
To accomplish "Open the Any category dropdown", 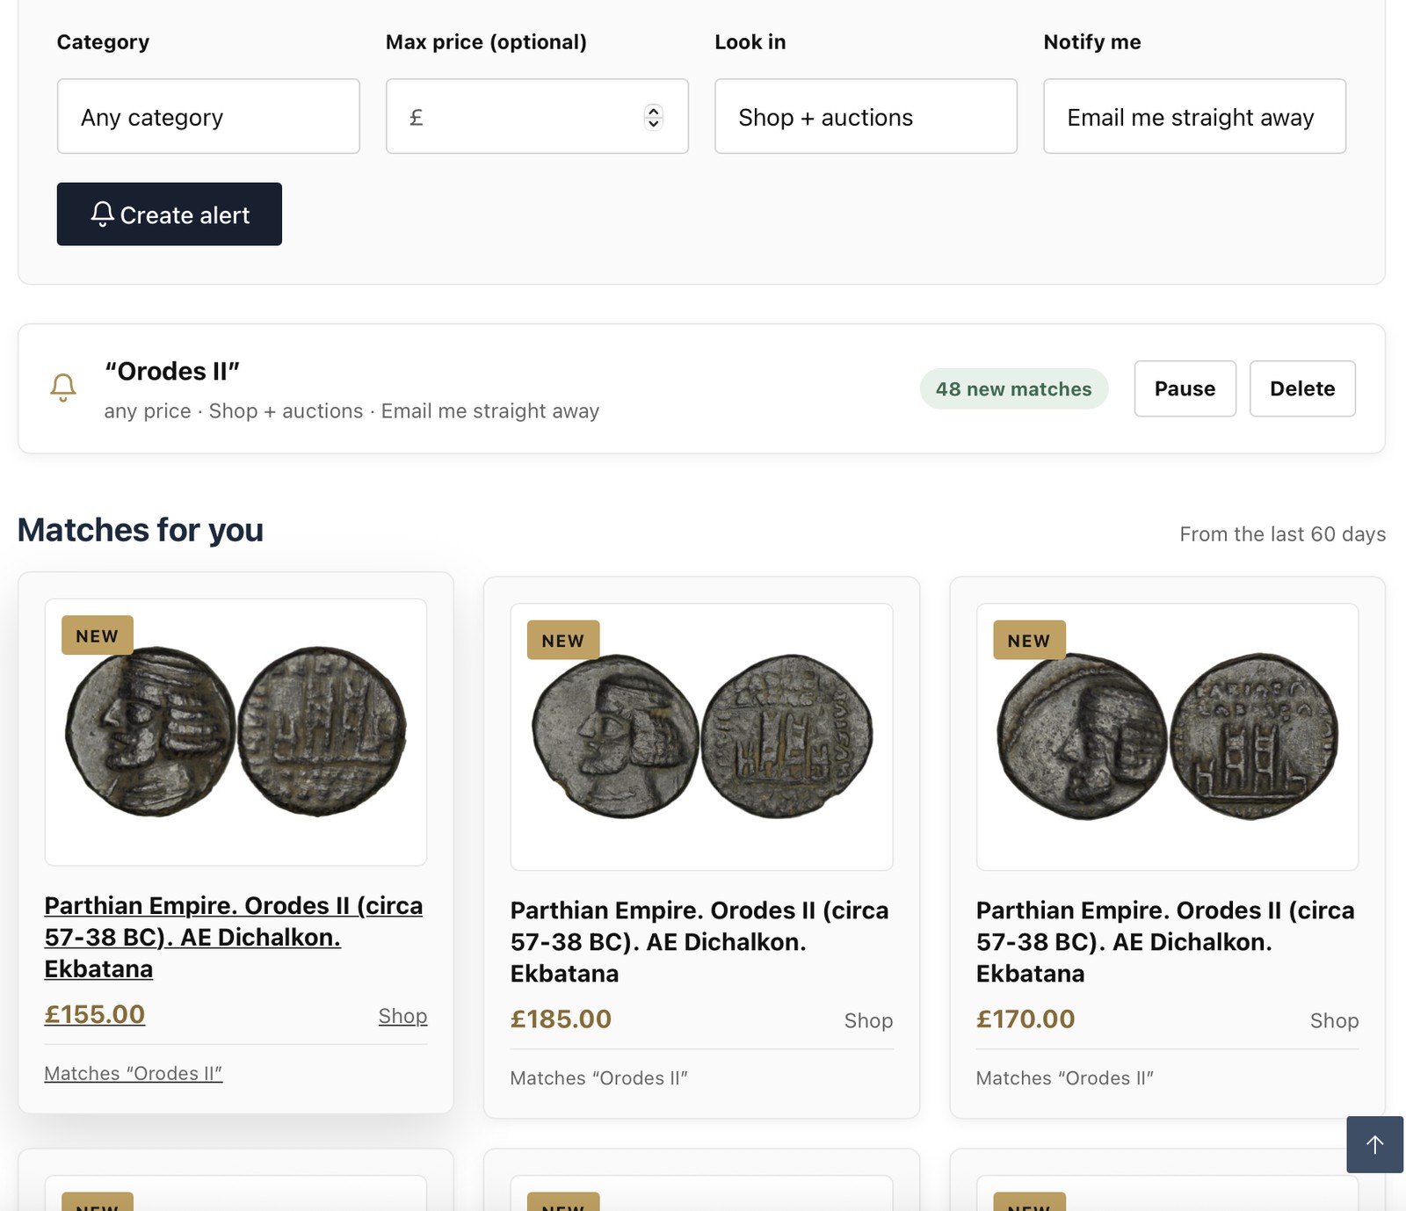I will click(208, 116).
